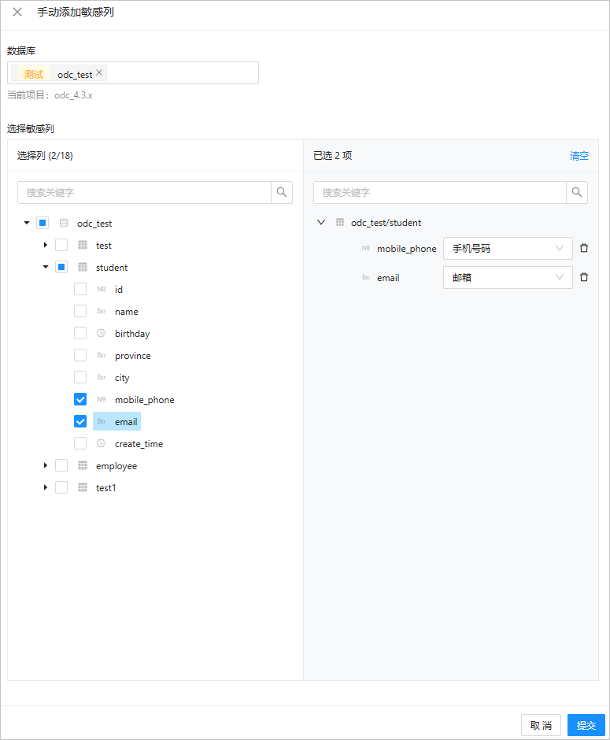
Task: Click search icon in 选择列 panel
Action: click(x=282, y=193)
